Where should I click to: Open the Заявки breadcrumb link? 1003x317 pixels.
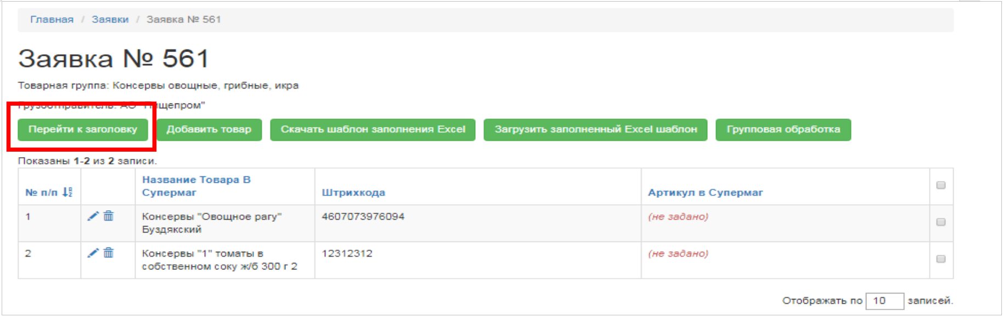click(x=110, y=20)
